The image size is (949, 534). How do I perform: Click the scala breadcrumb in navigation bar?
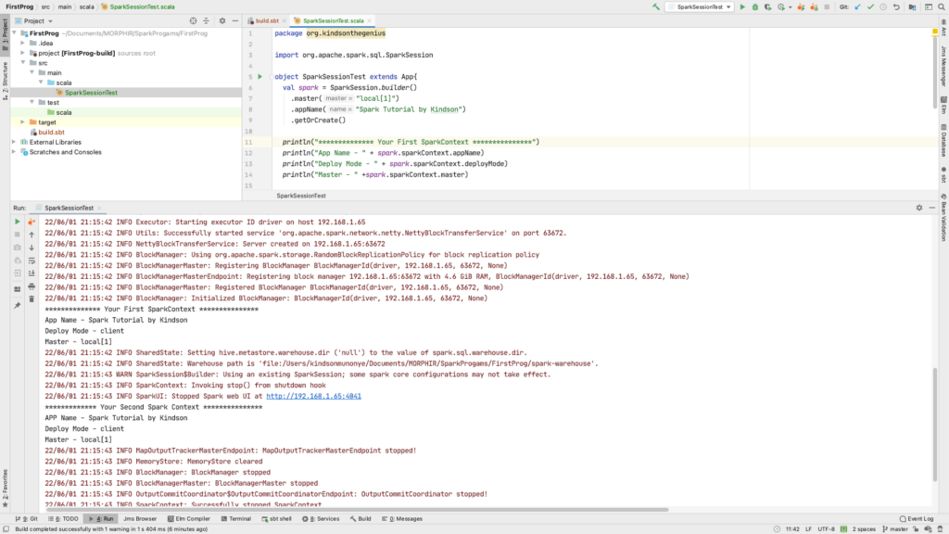(x=86, y=6)
